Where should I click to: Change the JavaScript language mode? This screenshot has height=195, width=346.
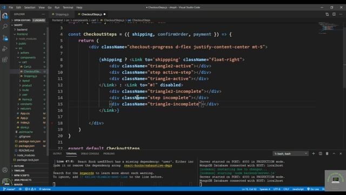[x=298, y=189]
